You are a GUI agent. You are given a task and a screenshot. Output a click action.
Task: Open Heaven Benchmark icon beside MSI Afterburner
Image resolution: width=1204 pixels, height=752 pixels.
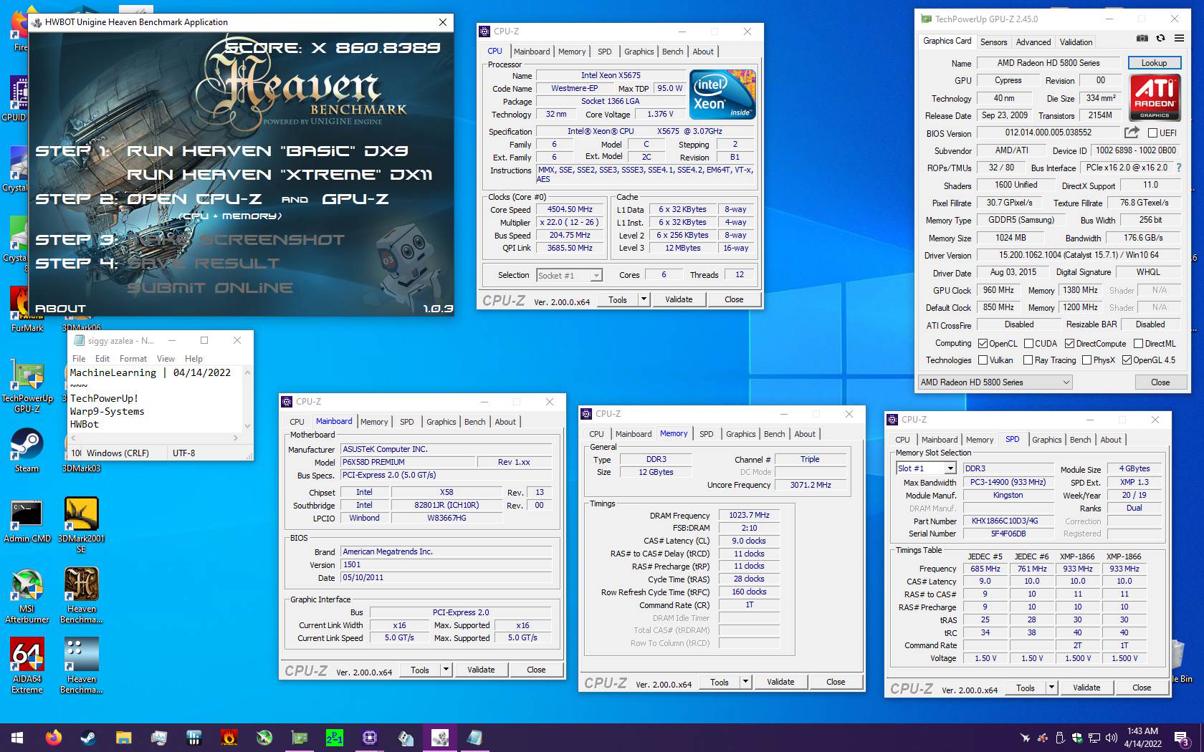(81, 596)
